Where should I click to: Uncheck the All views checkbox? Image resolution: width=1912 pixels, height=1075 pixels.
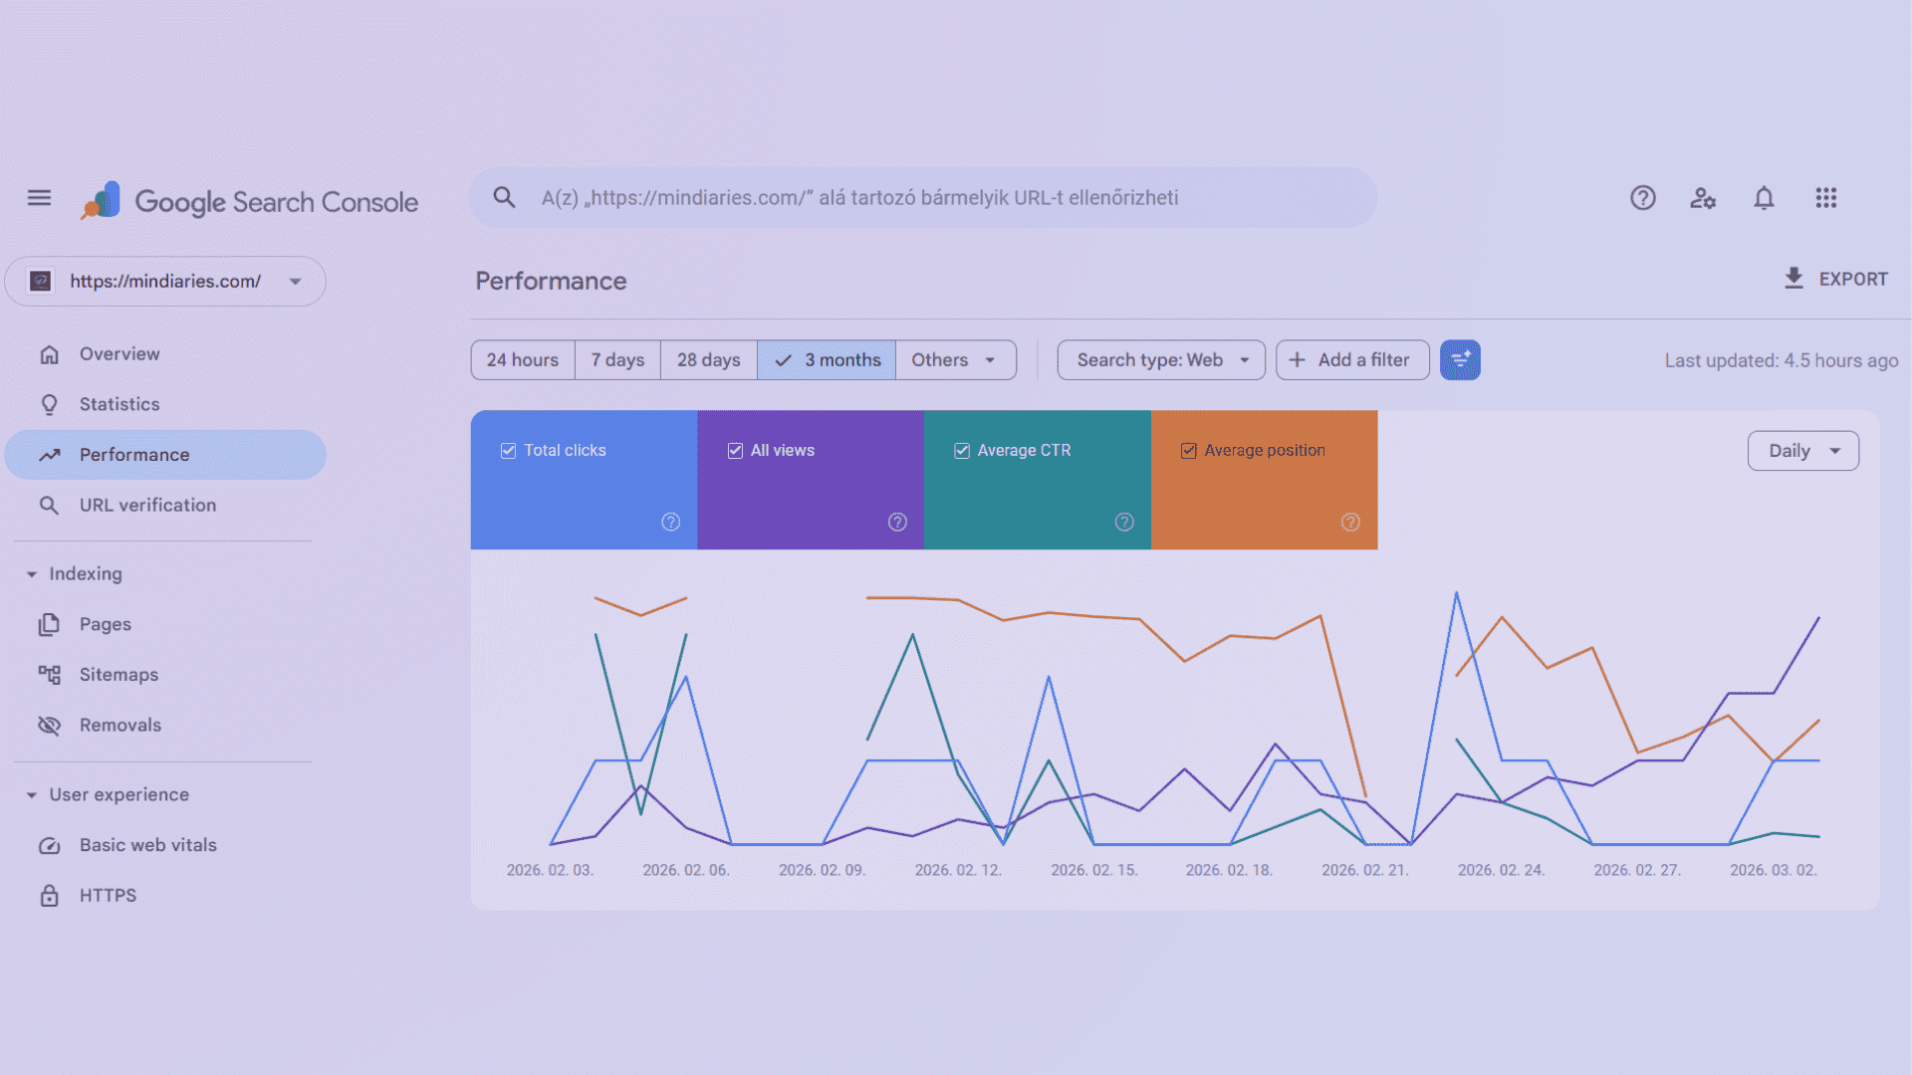(735, 451)
